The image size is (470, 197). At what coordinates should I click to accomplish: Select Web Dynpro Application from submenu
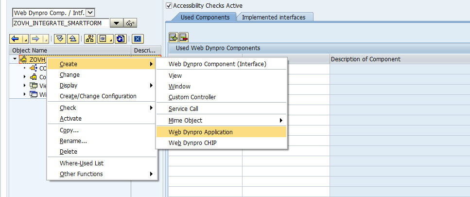coord(201,132)
